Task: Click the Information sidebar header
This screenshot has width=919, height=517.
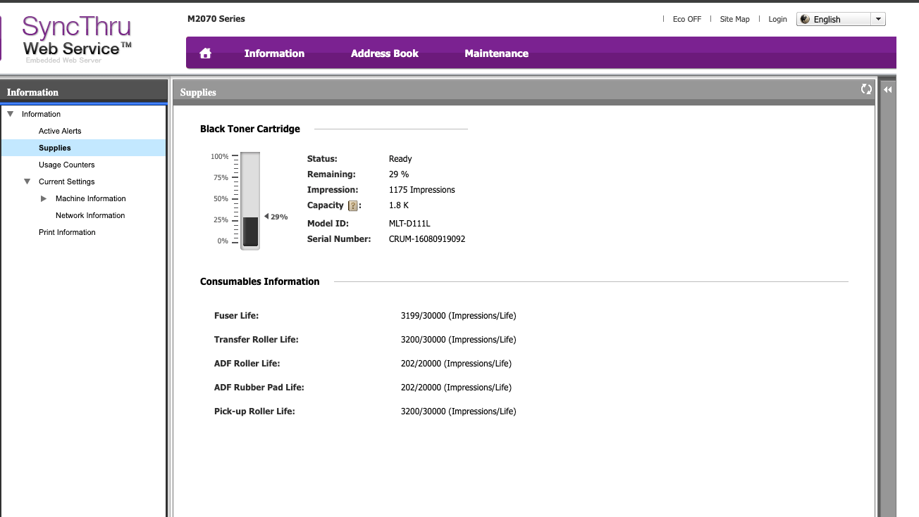Action: tap(32, 92)
